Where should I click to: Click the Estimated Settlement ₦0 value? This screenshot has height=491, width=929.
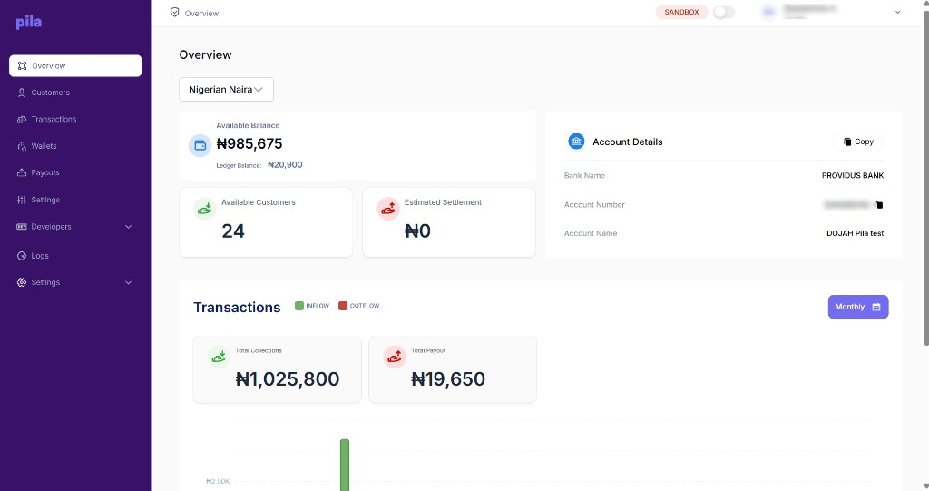click(417, 231)
